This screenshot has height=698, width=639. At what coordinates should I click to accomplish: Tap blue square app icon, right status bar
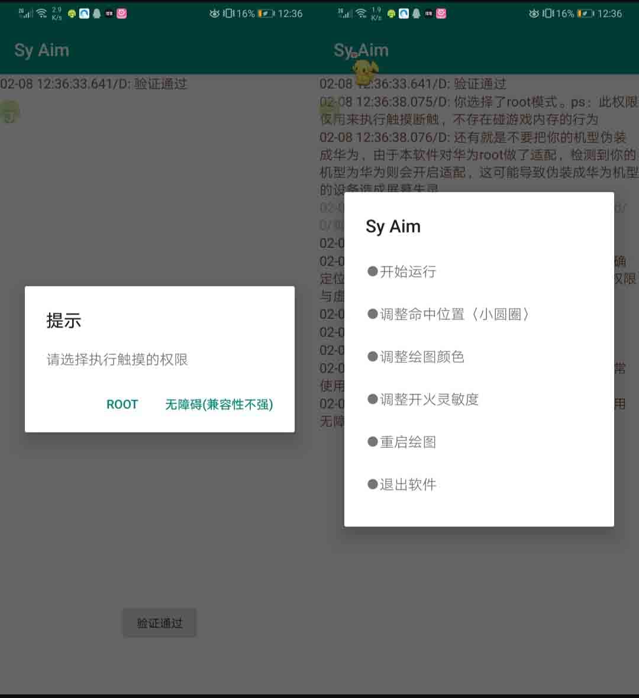[404, 14]
